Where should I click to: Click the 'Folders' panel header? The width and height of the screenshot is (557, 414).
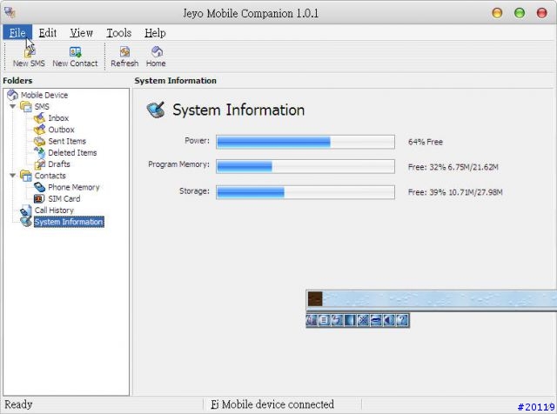[17, 81]
